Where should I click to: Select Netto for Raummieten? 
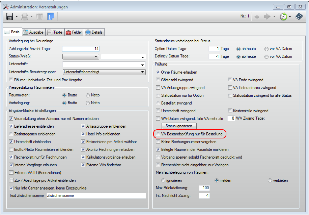point(88,95)
